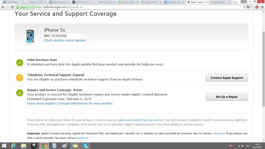Show hidden tray icons arrow
Viewport: 265px width, 149px height.
227,146
